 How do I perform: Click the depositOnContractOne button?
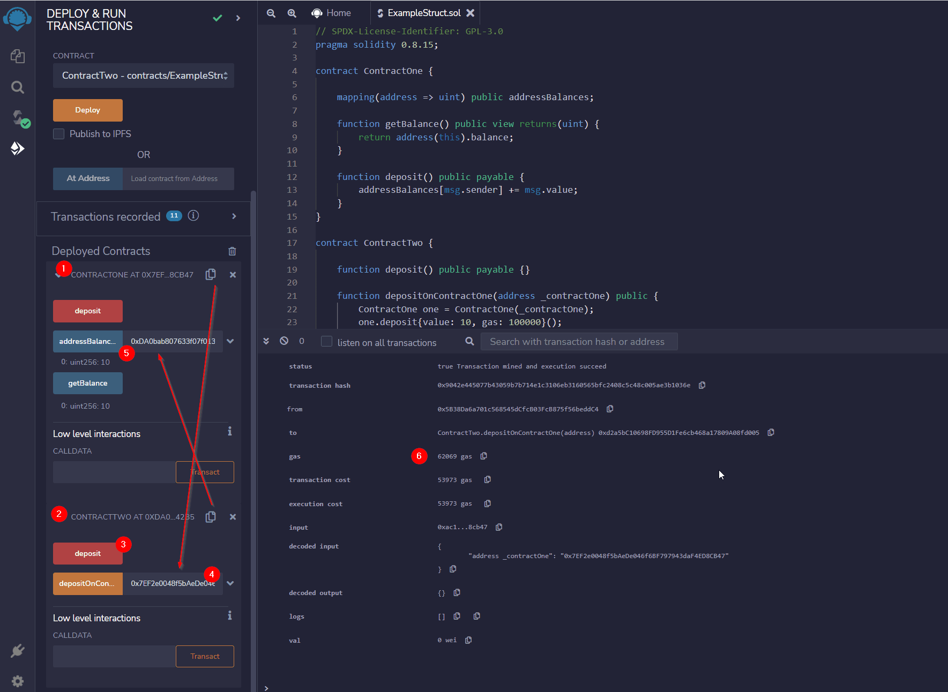(88, 583)
